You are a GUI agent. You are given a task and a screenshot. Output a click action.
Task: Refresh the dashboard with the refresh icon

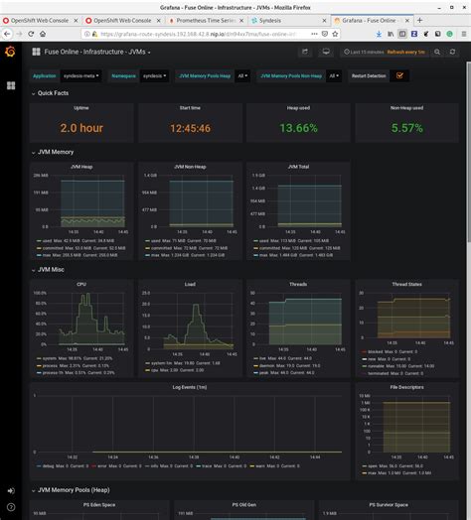[x=452, y=52]
